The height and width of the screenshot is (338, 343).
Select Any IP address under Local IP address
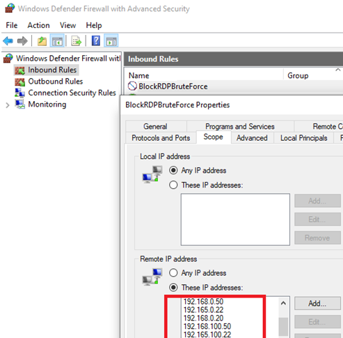click(x=173, y=170)
